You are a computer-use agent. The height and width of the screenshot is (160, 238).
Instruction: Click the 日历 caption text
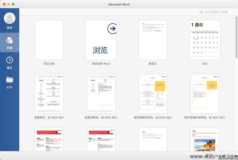click(205, 64)
